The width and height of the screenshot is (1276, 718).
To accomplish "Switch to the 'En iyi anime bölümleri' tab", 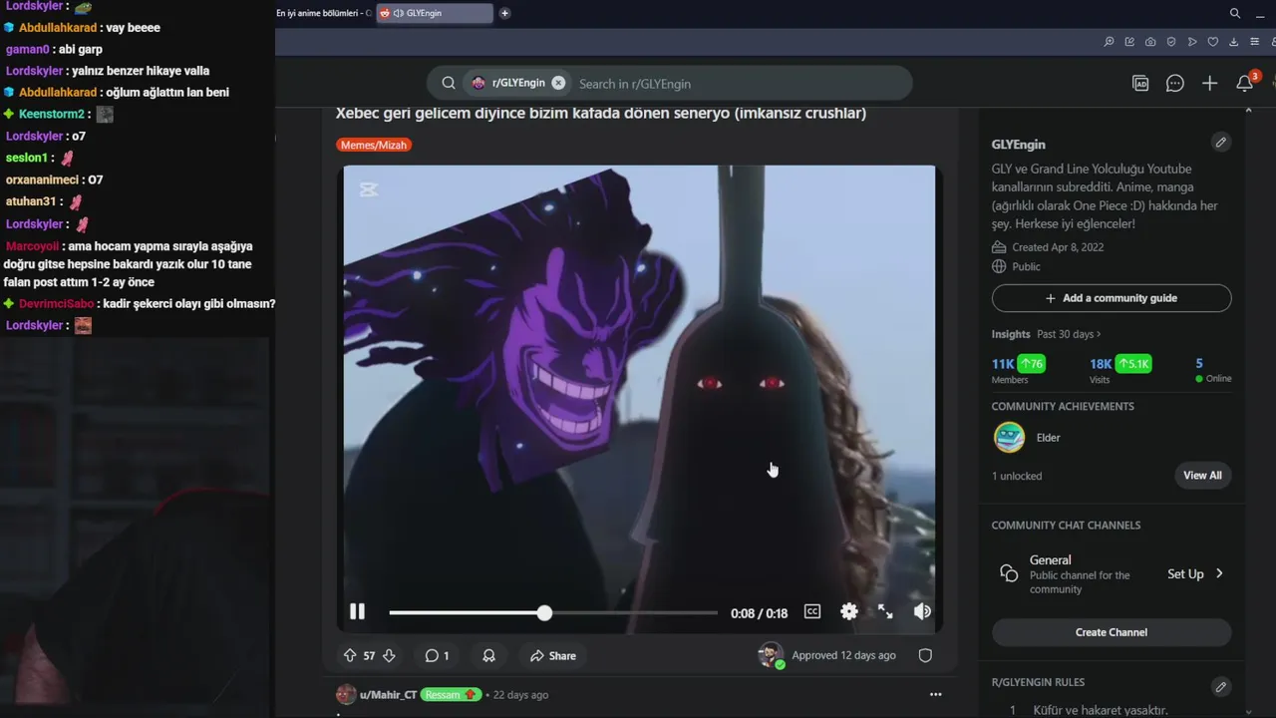I will (323, 13).
